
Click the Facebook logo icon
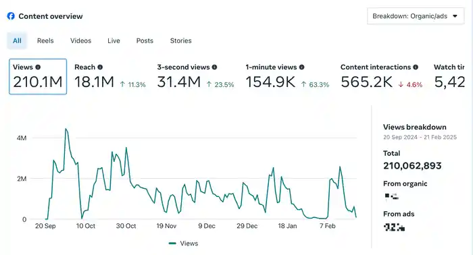(x=11, y=16)
